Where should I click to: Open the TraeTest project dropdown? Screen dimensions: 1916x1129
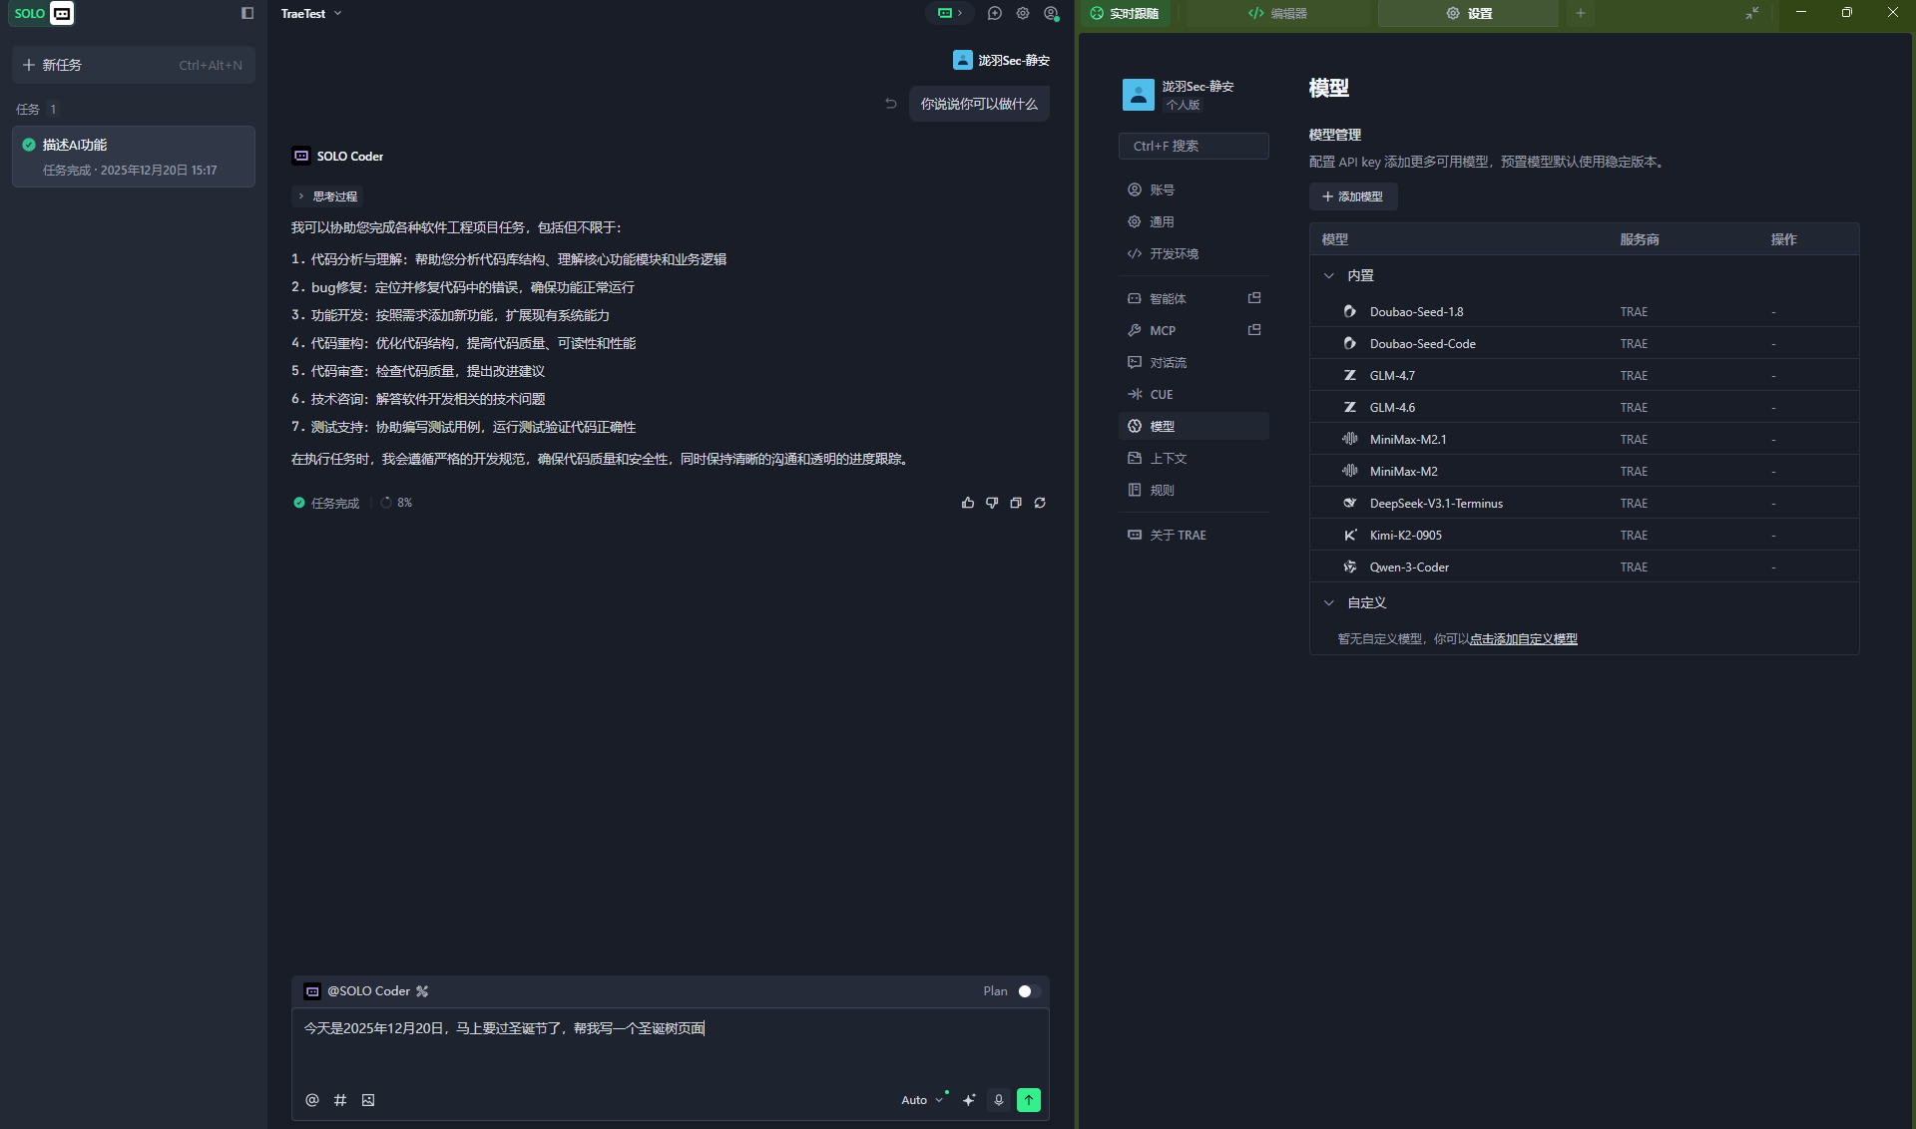[311, 14]
